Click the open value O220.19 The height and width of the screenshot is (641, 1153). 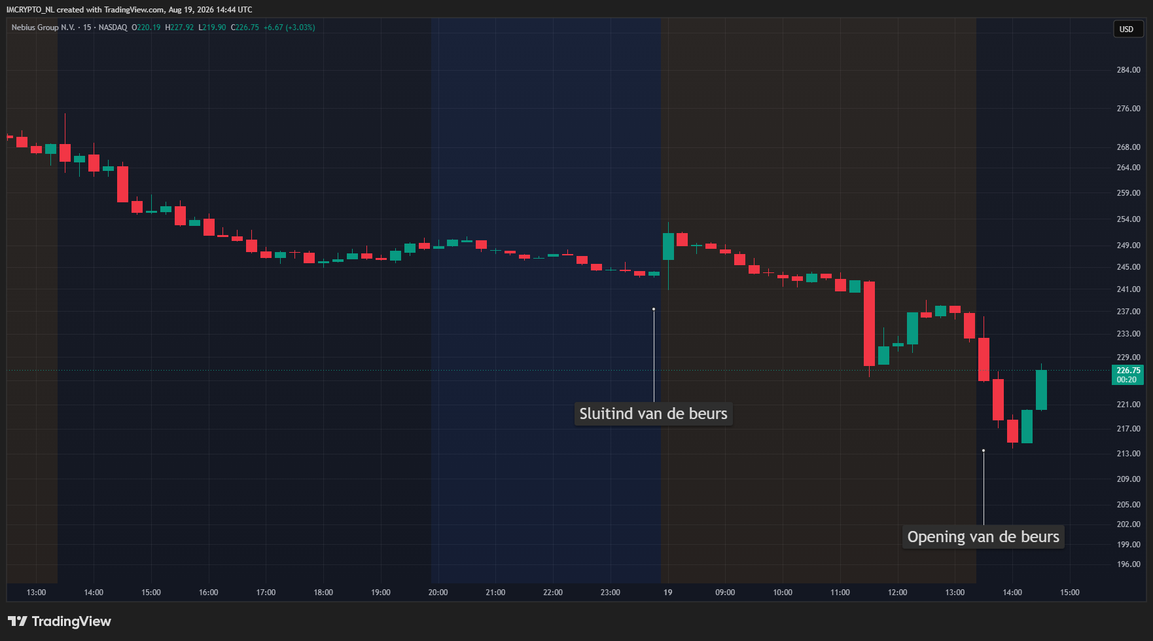tap(146, 27)
